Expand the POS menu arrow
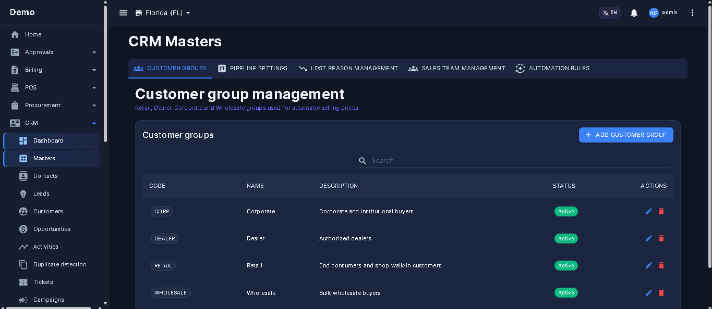Viewport: 712px width, 309px height. point(94,87)
